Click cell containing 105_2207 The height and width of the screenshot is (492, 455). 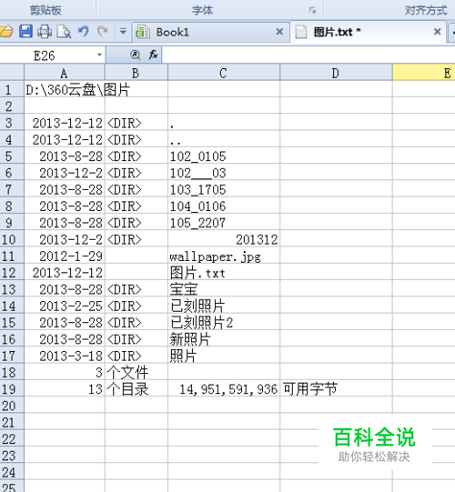[x=224, y=223]
